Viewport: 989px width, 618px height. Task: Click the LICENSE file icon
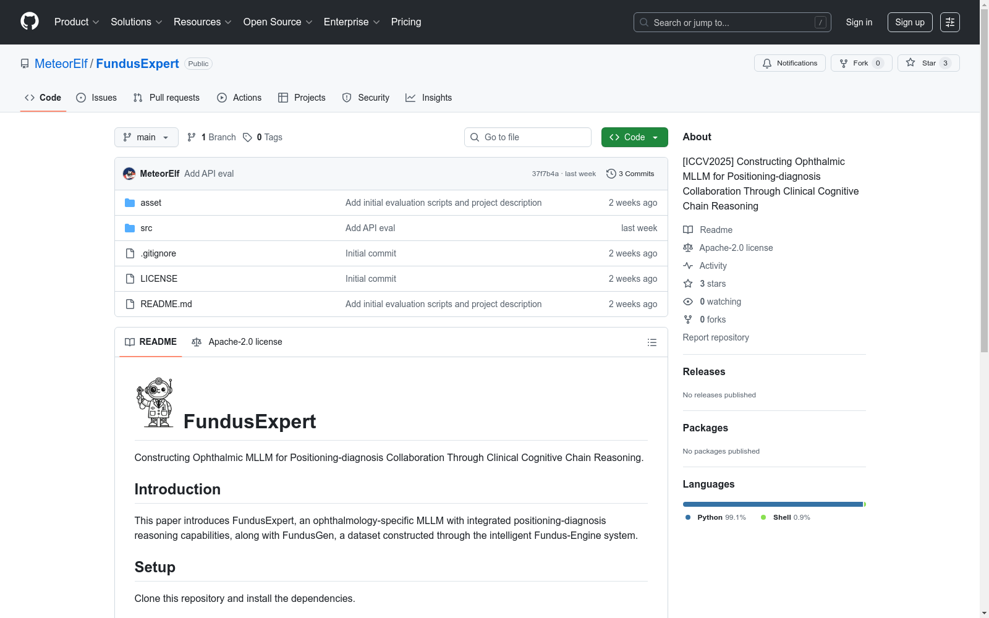(x=130, y=279)
